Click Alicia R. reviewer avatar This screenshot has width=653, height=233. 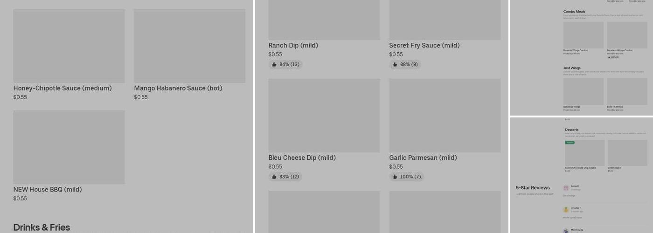[566, 188]
